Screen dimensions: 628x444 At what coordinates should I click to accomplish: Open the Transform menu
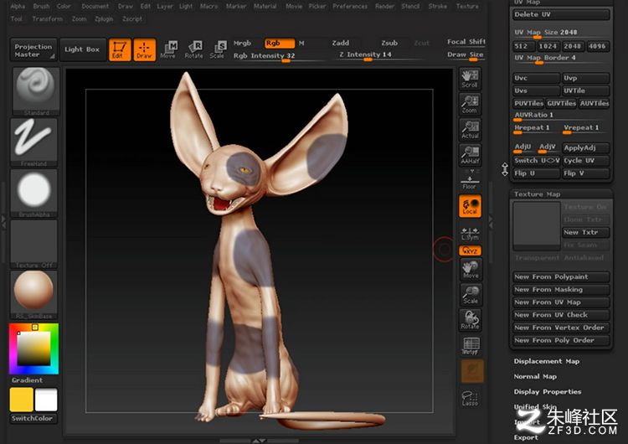47,18
